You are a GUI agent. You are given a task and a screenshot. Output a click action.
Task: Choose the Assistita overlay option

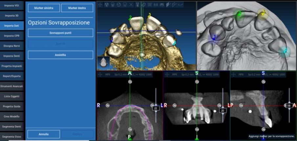[60, 55]
